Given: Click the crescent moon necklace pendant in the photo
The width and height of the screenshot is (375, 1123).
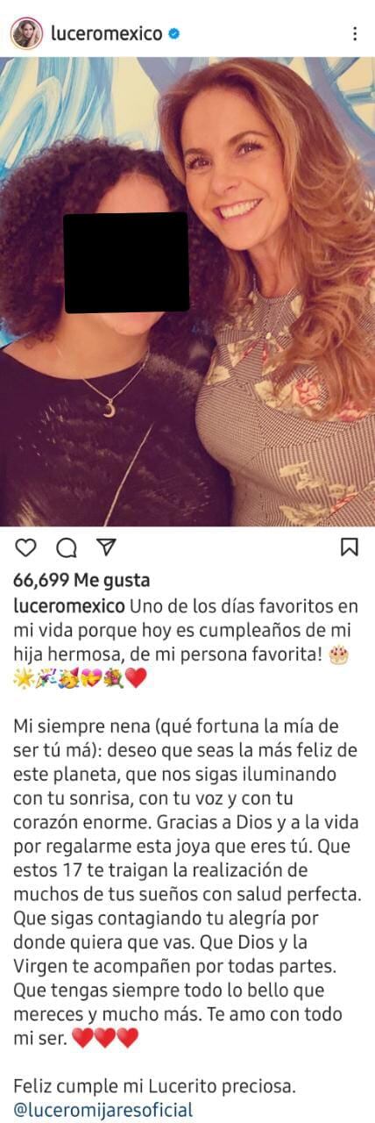Looking at the screenshot, I should 110,407.
